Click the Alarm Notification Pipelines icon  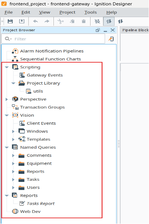[15, 51]
